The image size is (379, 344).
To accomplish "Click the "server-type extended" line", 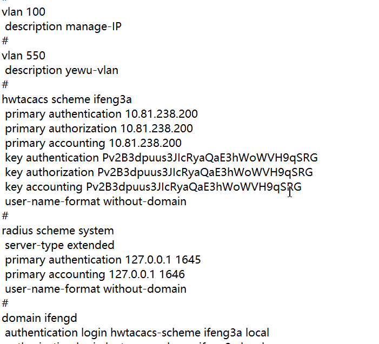I will pyautogui.click(x=59, y=245).
